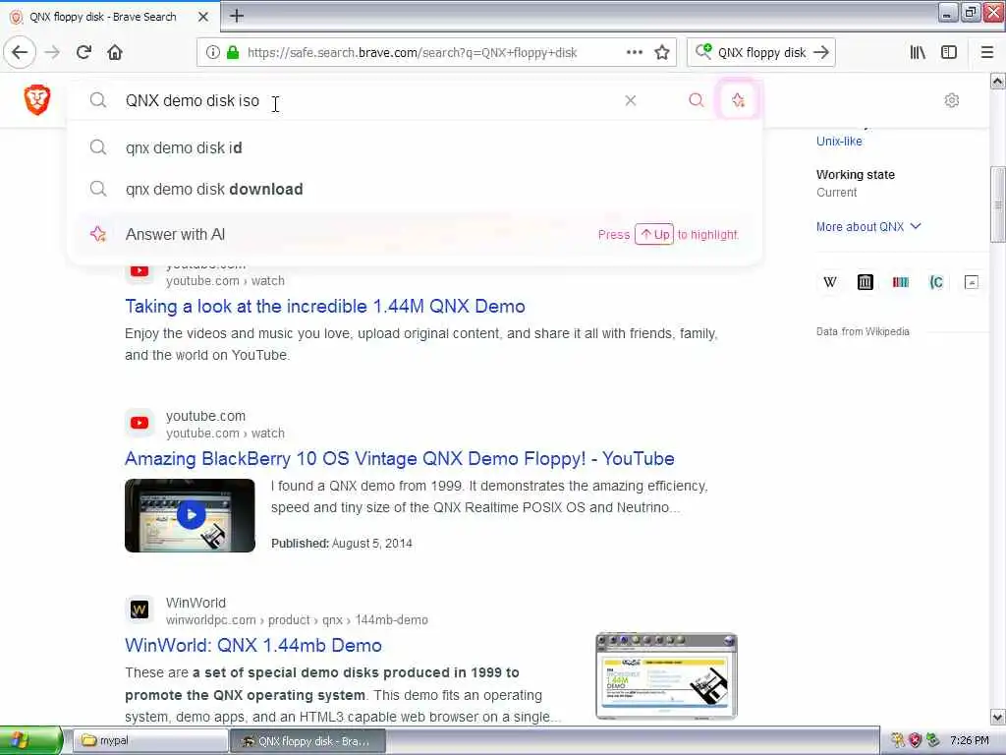Play the BlackBerry QNX demo video thumbnail
This screenshot has height=755, width=1006.
(190, 515)
